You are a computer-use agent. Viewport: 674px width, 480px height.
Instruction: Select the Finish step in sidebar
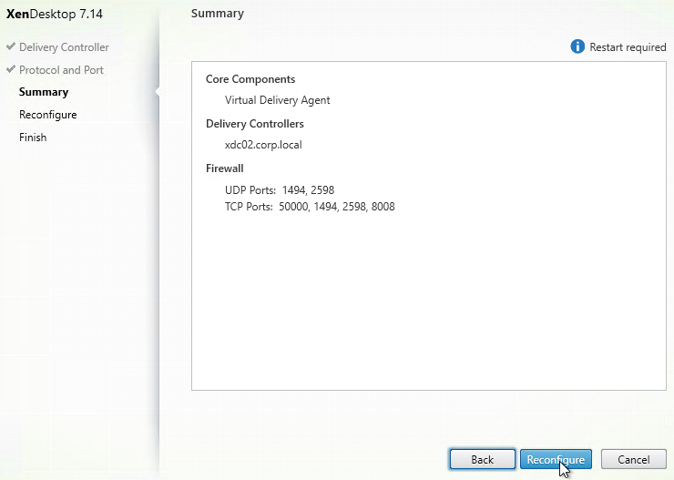tap(33, 138)
